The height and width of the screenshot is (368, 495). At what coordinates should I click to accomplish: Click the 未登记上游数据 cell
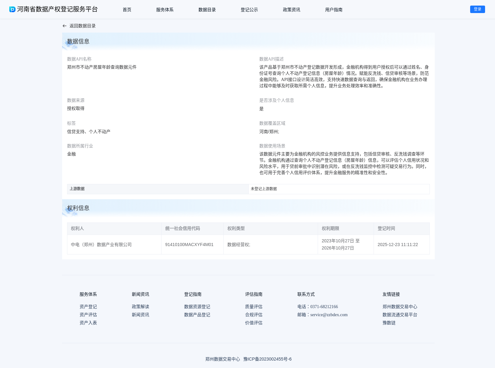tap(339, 189)
